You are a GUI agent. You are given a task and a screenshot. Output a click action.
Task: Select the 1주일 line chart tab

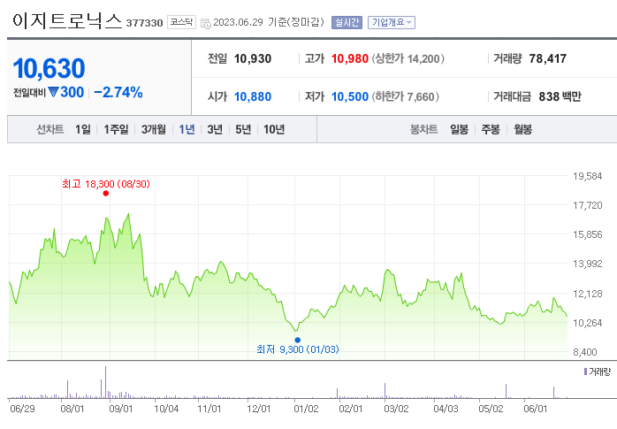(116, 129)
